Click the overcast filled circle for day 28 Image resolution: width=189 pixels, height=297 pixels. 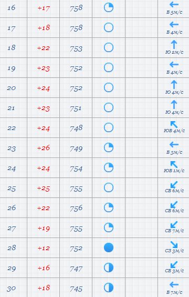(109, 247)
